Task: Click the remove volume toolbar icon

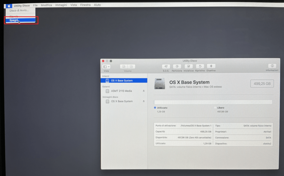Action: pyautogui.click(x=131, y=67)
